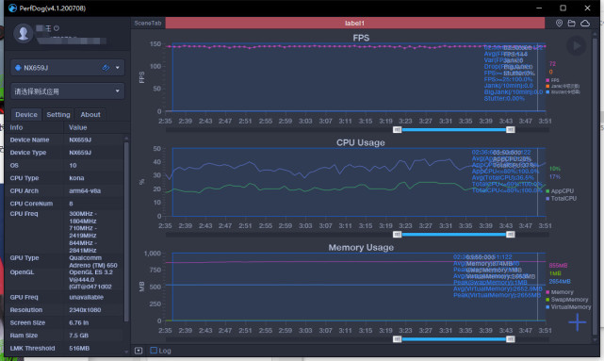Select the GPU Freq value unavailable
Viewport: 604px width, 361px height.
coord(87,297)
